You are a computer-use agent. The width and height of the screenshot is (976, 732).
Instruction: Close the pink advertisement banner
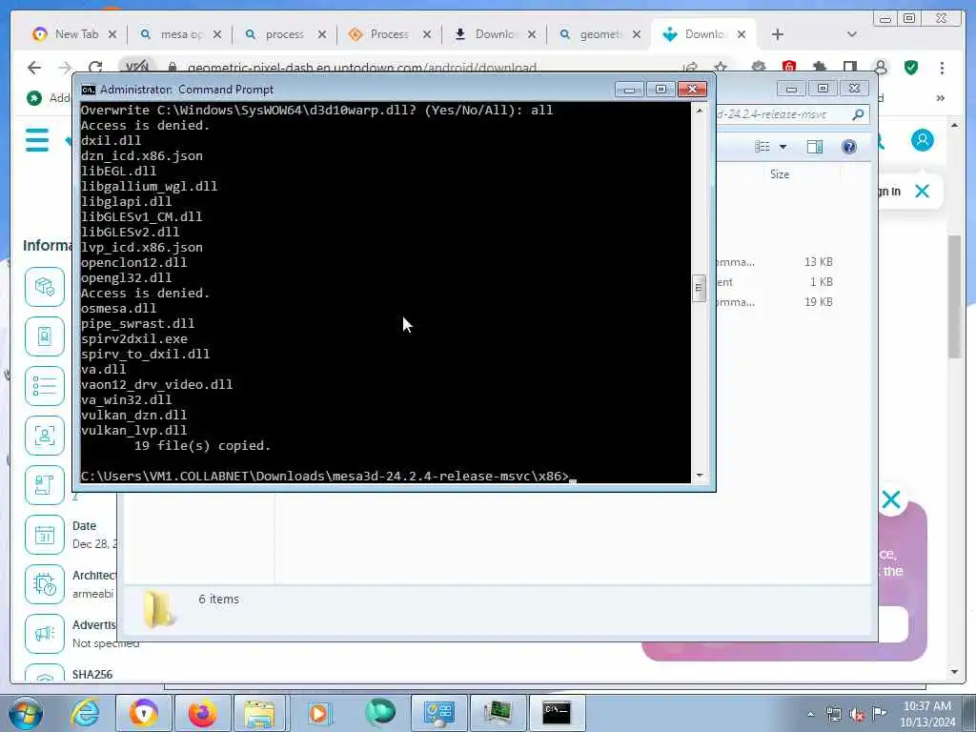coord(891,499)
